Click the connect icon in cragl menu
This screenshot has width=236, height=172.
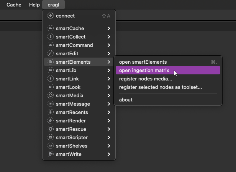(x=50, y=16)
